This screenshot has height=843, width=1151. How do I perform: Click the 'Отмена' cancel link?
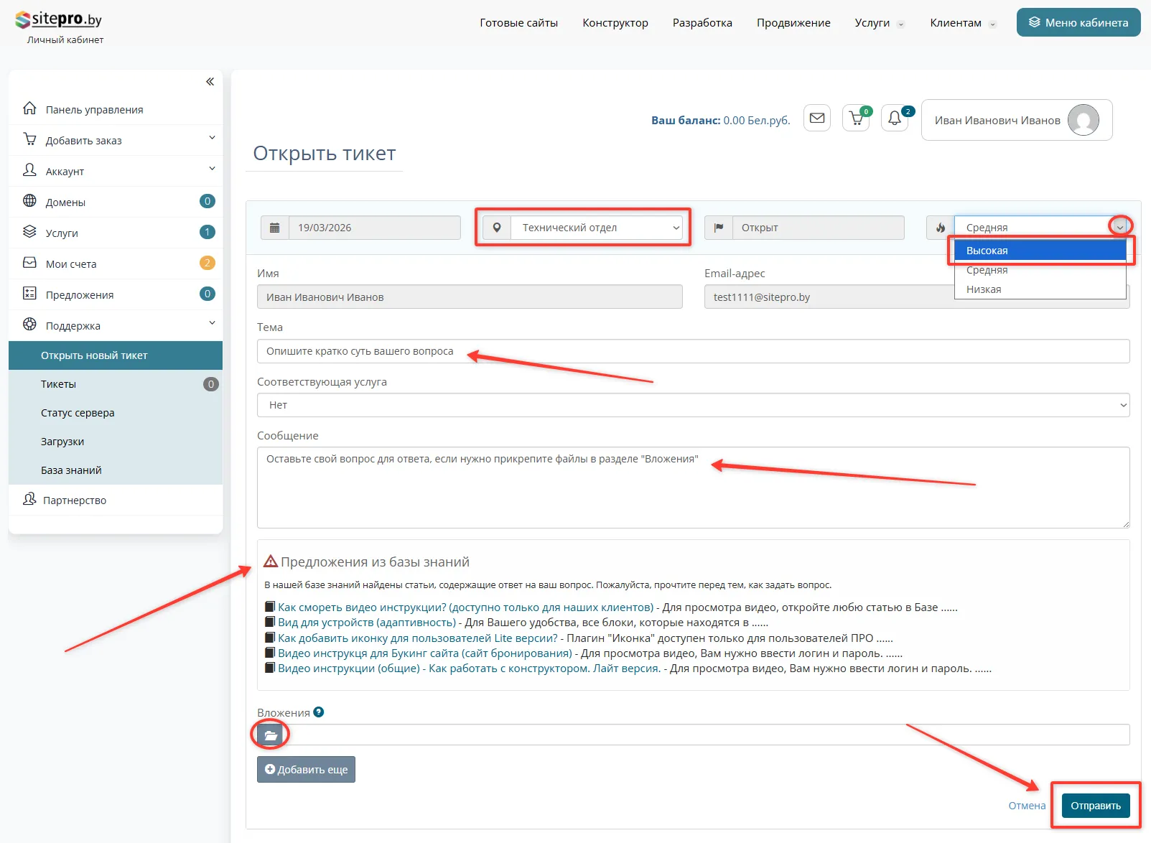tap(1026, 806)
